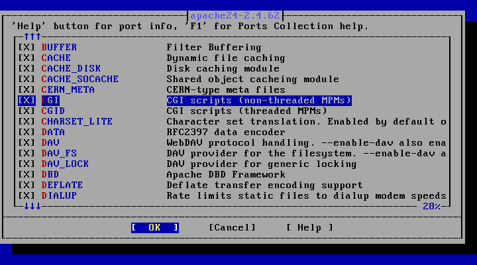Click 'DAV provider for the filesystem' description

pyautogui.click(x=306, y=153)
